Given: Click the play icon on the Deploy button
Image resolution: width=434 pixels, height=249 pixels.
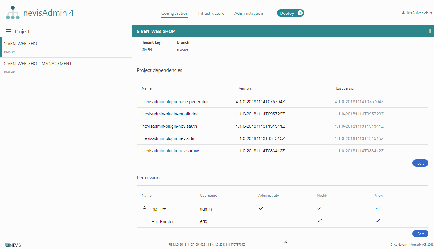Looking at the screenshot, I should click(300, 13).
